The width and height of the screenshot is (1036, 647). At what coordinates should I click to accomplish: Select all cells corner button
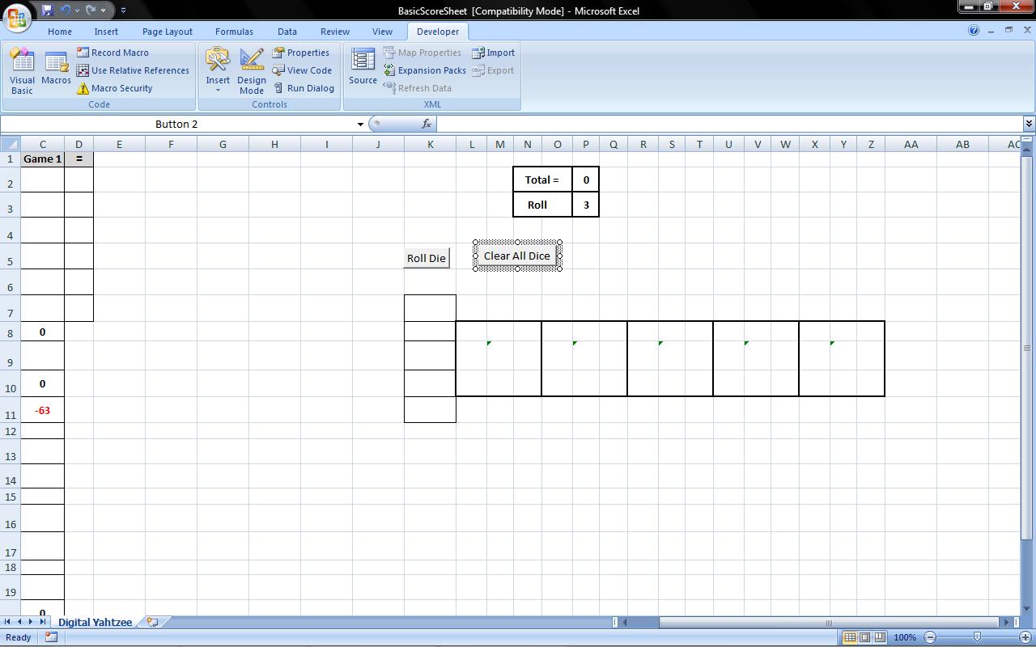(x=11, y=144)
